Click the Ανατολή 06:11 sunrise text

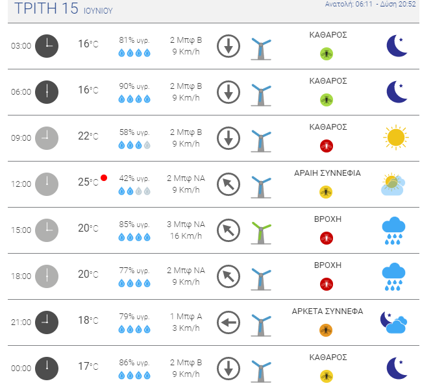click(349, 4)
